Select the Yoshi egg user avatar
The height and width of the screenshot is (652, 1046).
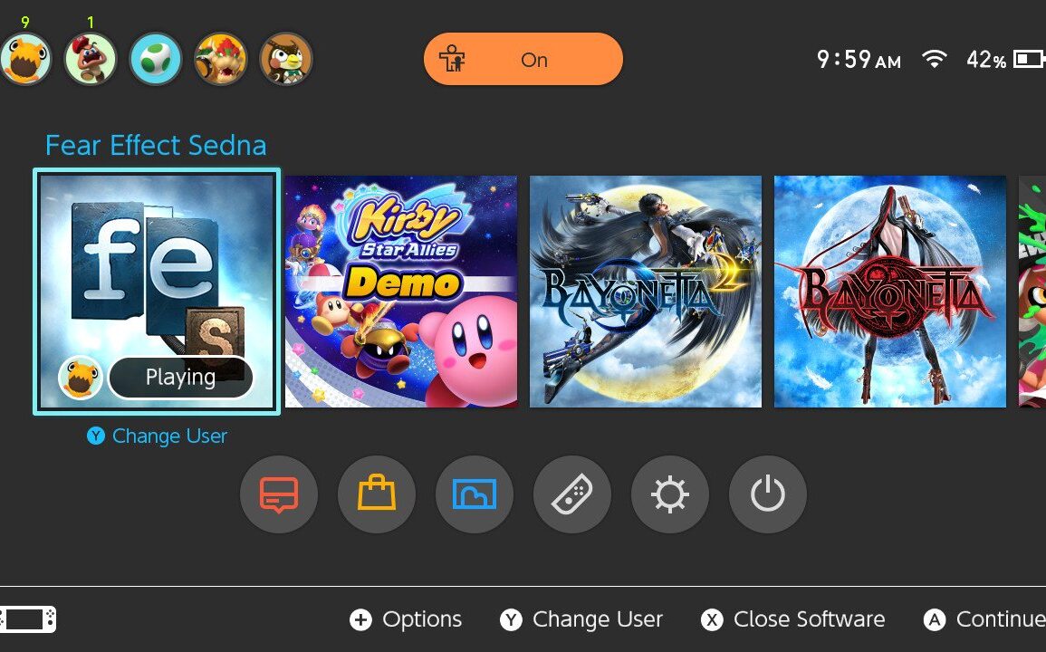(x=156, y=59)
